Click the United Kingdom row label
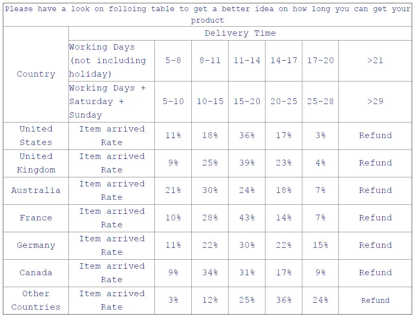The image size is (415, 317). point(36,163)
